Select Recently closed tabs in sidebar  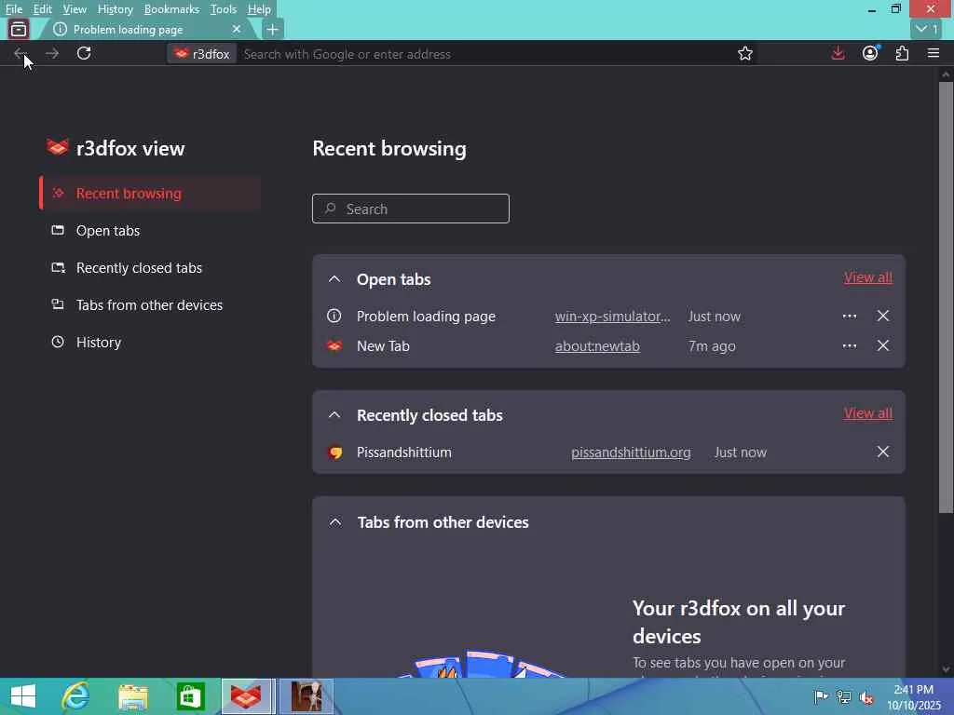[150, 267]
